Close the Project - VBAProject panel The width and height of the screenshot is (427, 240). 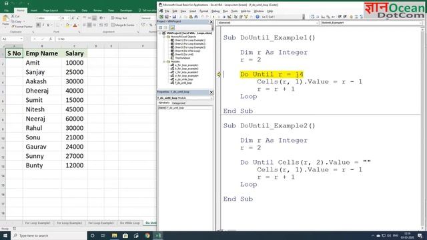pyautogui.click(x=211, y=22)
